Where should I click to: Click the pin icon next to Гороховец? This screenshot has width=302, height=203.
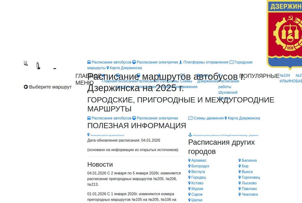[x=239, y=177]
